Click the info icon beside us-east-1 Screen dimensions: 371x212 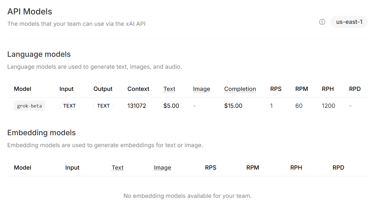coord(322,22)
